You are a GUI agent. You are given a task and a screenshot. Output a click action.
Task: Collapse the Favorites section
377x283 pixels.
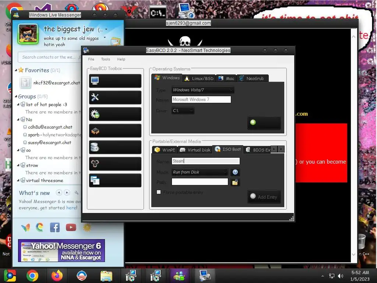[16, 70]
